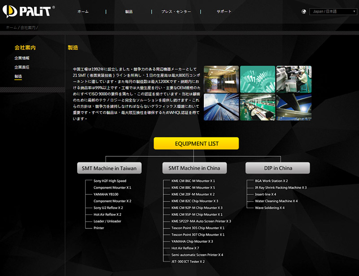Click Hot Air Reflow X 7 entry
359x276 pixels.
185,248
